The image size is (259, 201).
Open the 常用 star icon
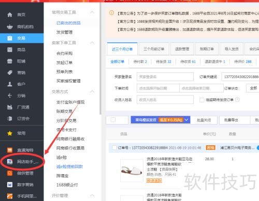click(10, 133)
